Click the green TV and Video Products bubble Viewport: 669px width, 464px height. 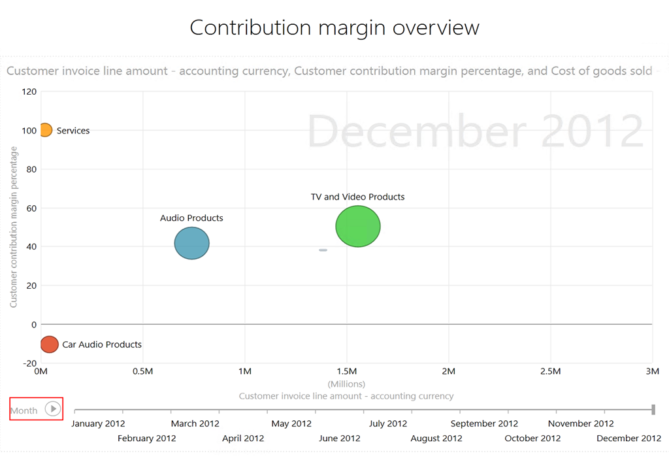coord(358,227)
